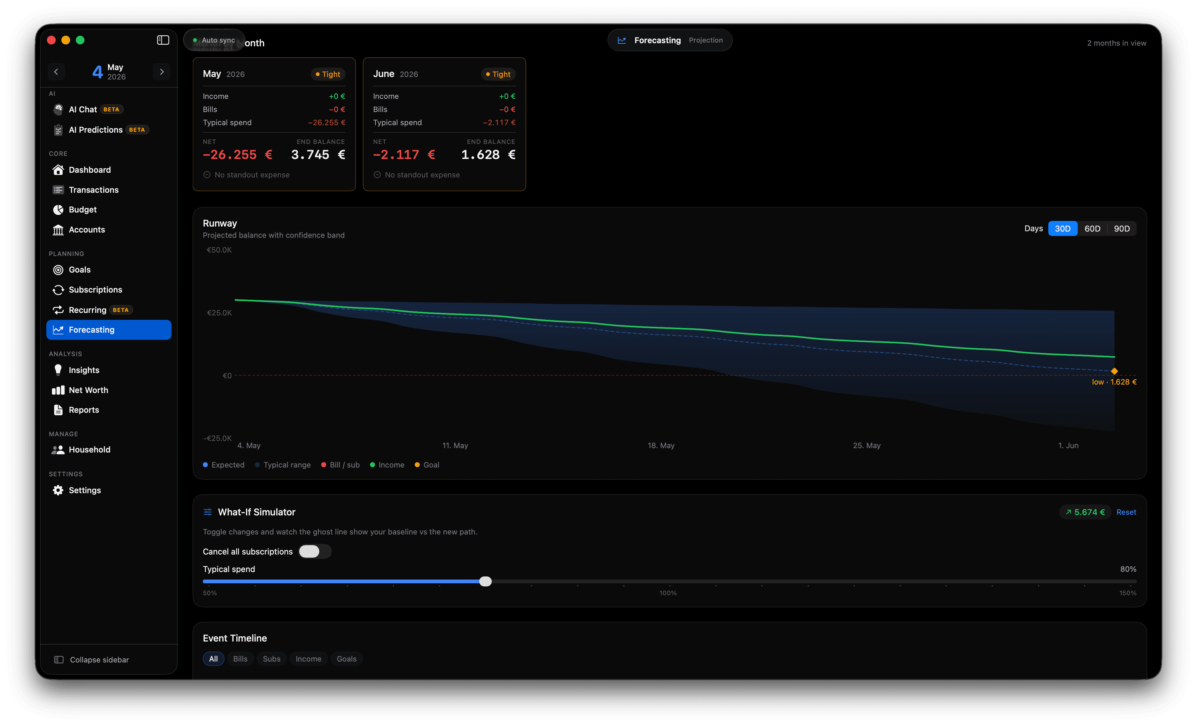This screenshot has height=726, width=1197.
Task: Click the May no standout expense icon
Action: coord(207,174)
